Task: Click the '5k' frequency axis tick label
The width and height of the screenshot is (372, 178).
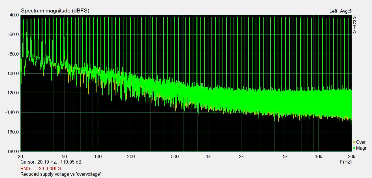Action: 285,156
